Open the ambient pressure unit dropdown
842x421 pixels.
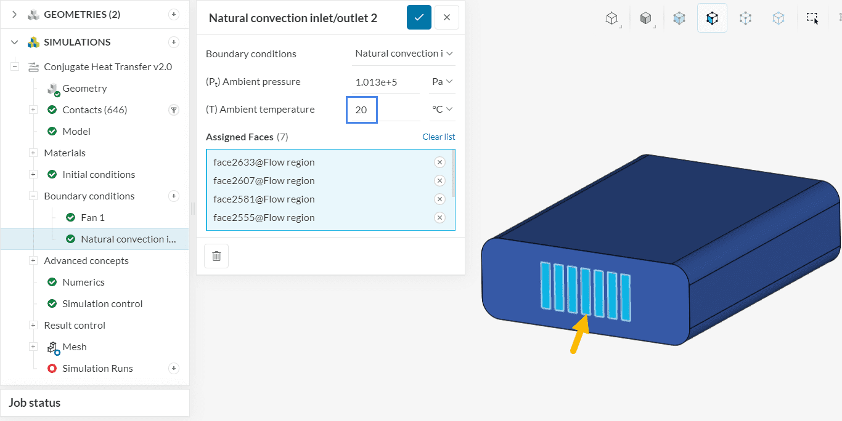click(x=442, y=81)
